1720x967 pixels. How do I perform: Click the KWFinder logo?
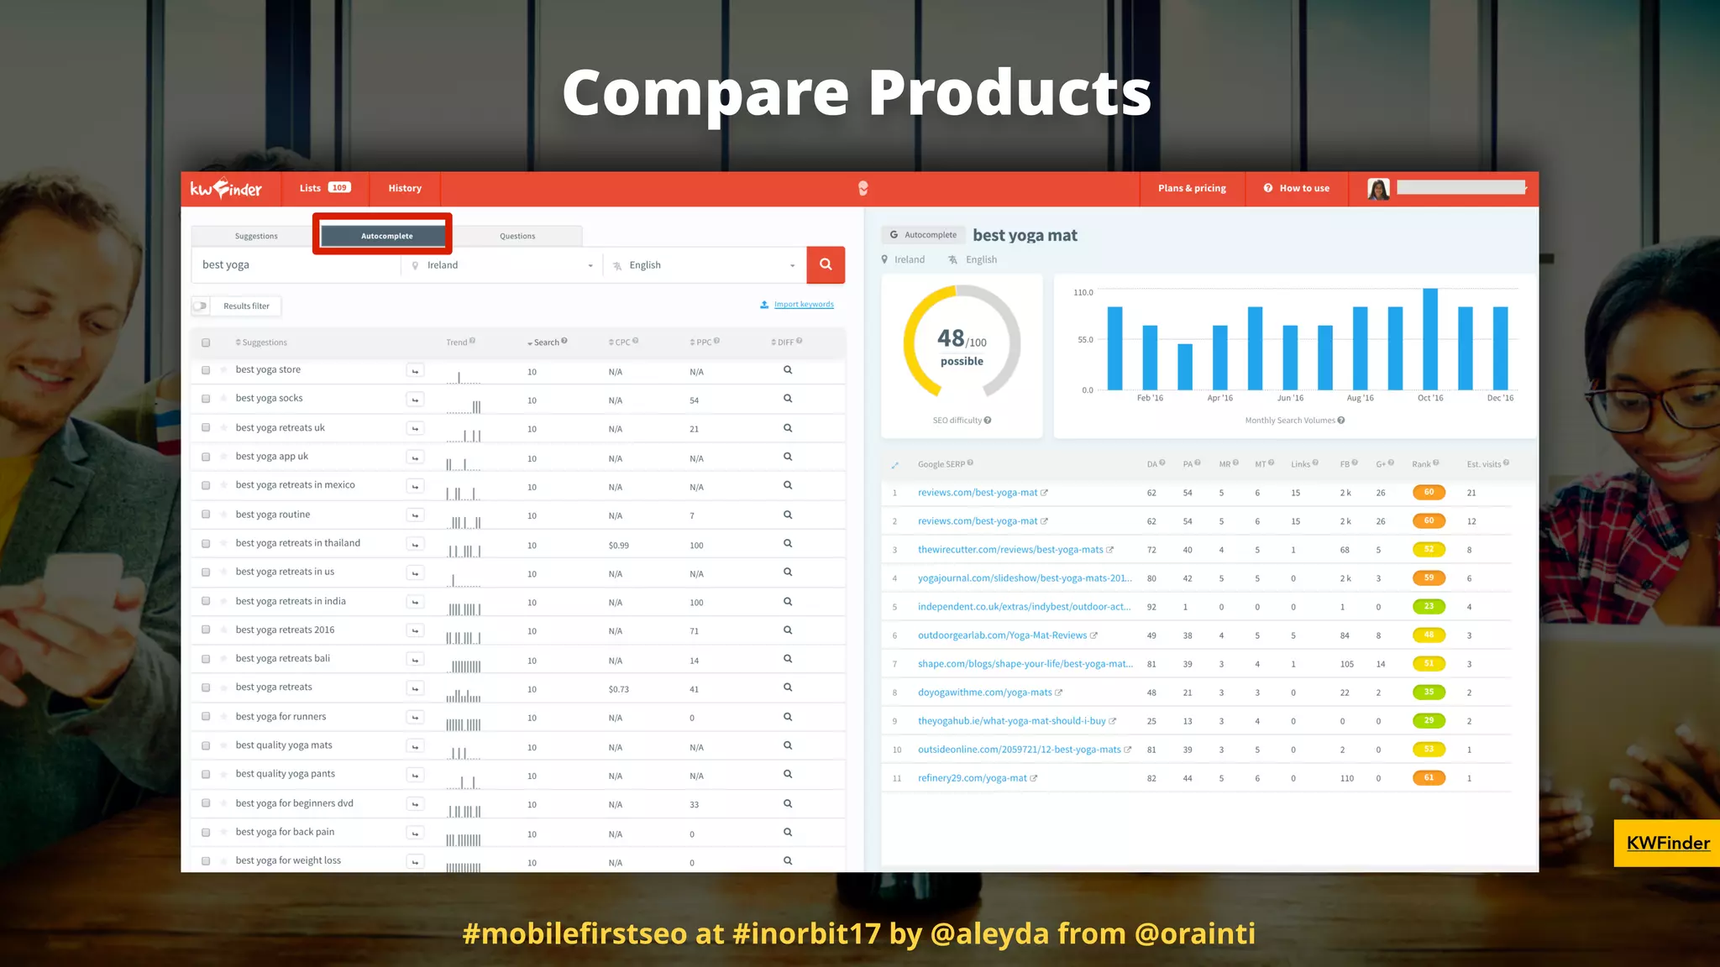[x=226, y=189]
